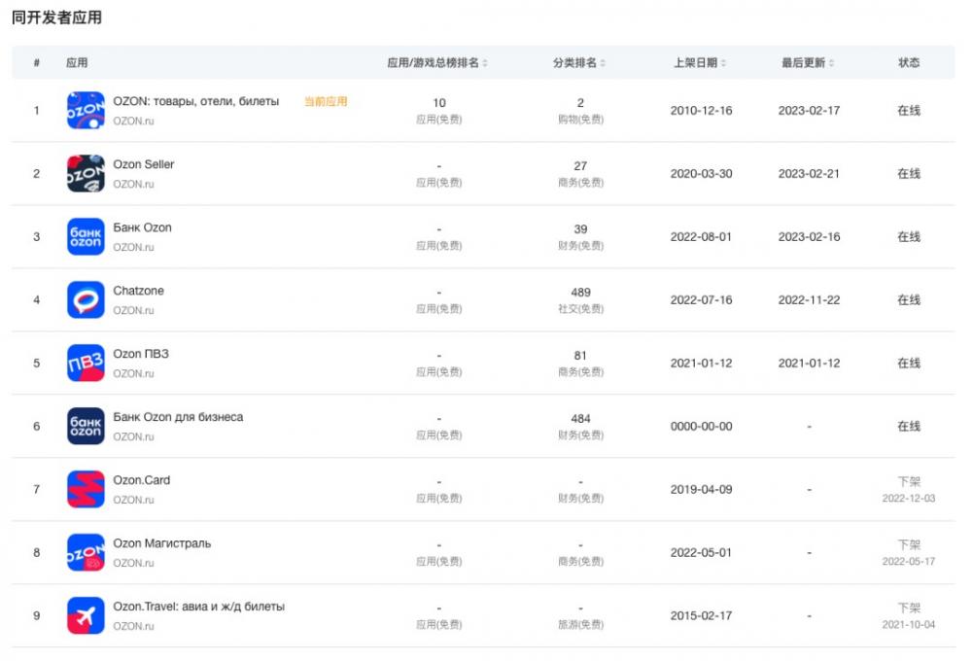This screenshot has height=661, width=972.
Task: Select last update date 2023-02-17
Action: click(809, 111)
